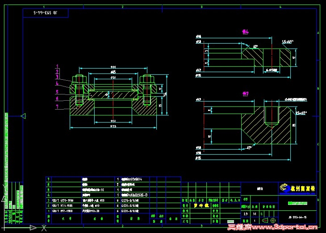Image resolution: width=326 pixels, height=233 pixels.
Task: Click the stud 'M10×28' name cell in row 1
Action: pos(98,211)
